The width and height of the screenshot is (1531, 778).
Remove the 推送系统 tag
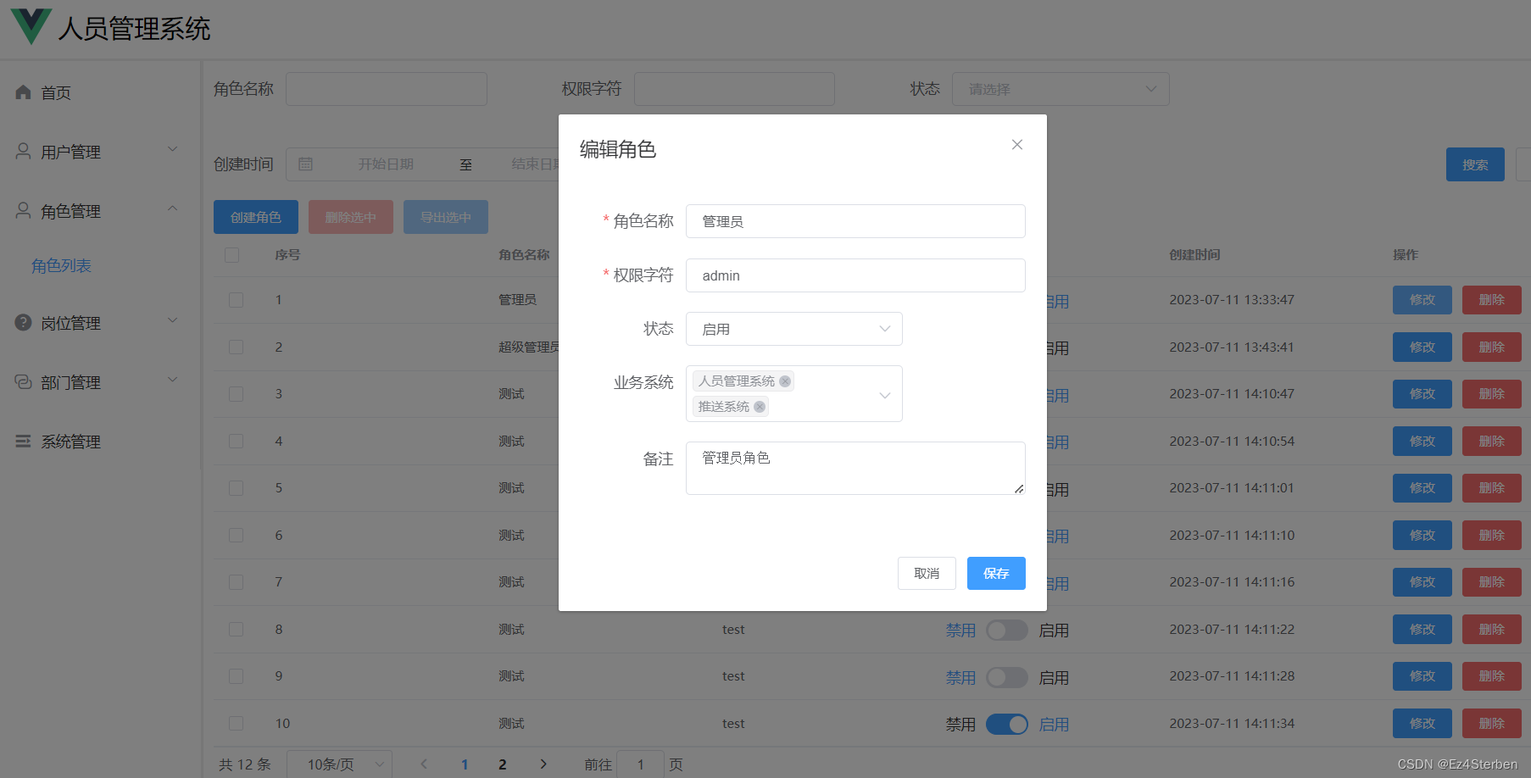point(760,407)
